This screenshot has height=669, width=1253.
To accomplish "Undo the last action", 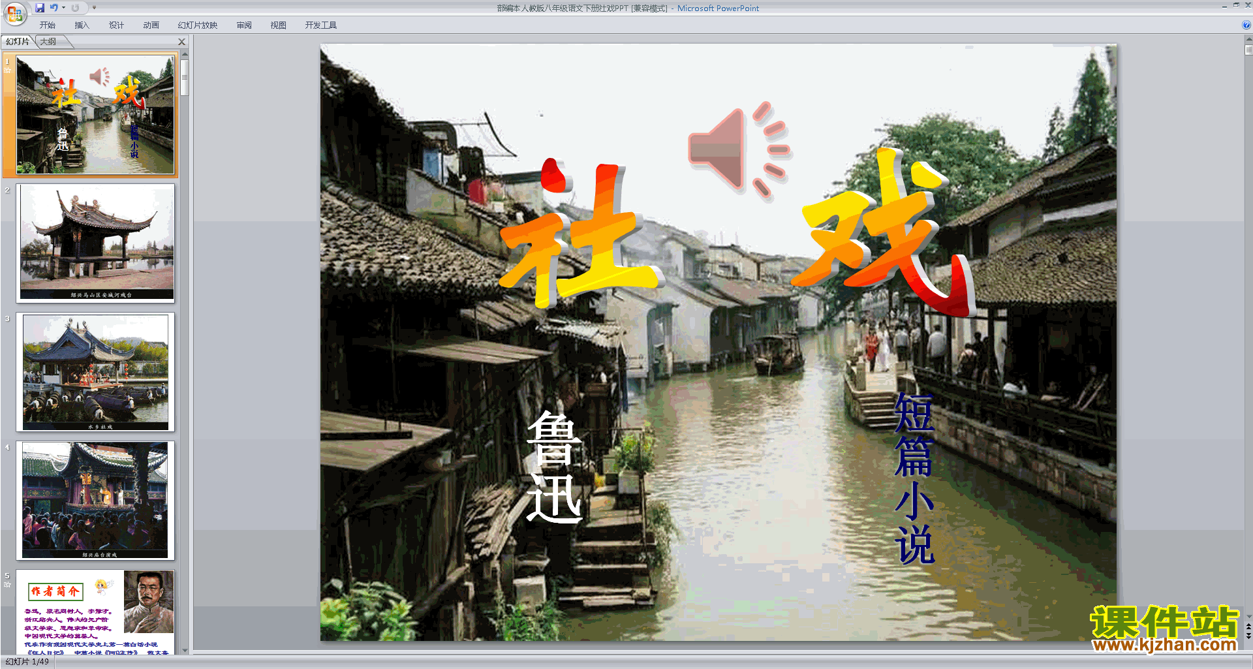I will coord(54,8).
